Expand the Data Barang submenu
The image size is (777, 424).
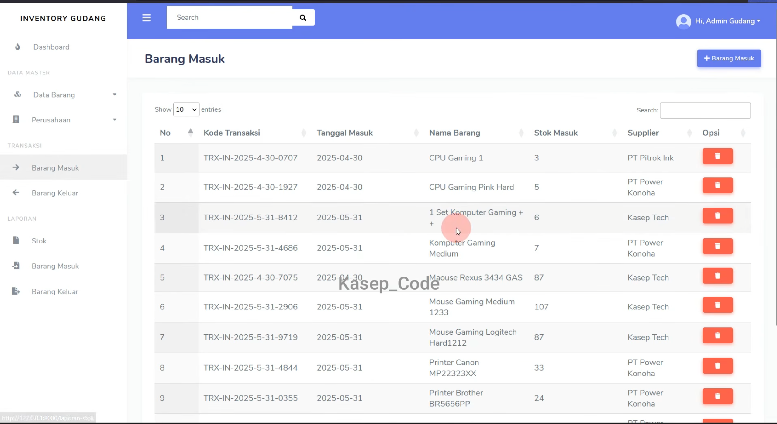tap(115, 95)
